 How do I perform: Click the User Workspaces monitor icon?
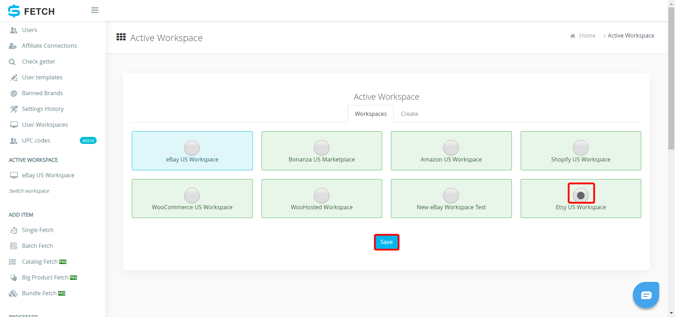point(14,125)
